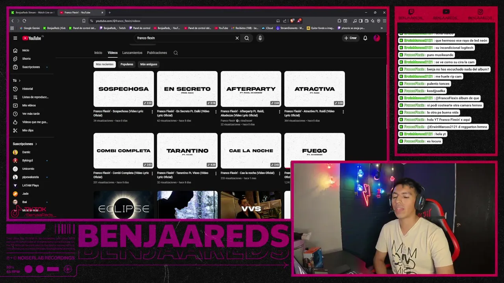Expand the Tú section chevron

20,81
